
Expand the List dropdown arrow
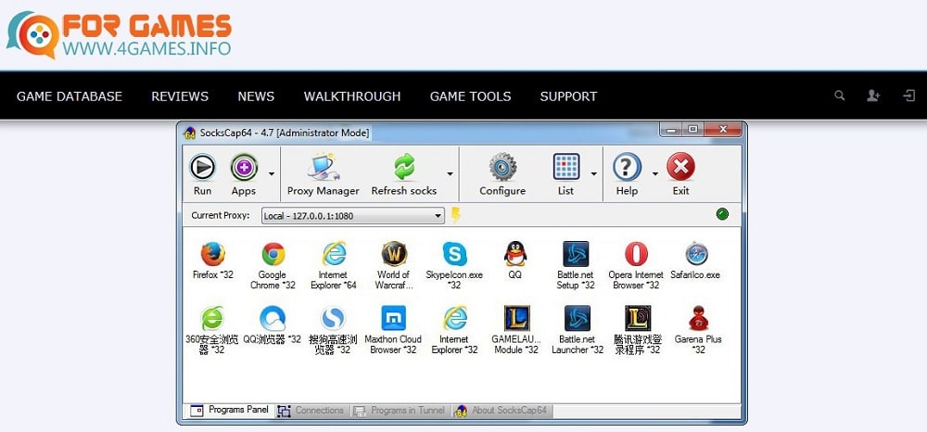593,173
